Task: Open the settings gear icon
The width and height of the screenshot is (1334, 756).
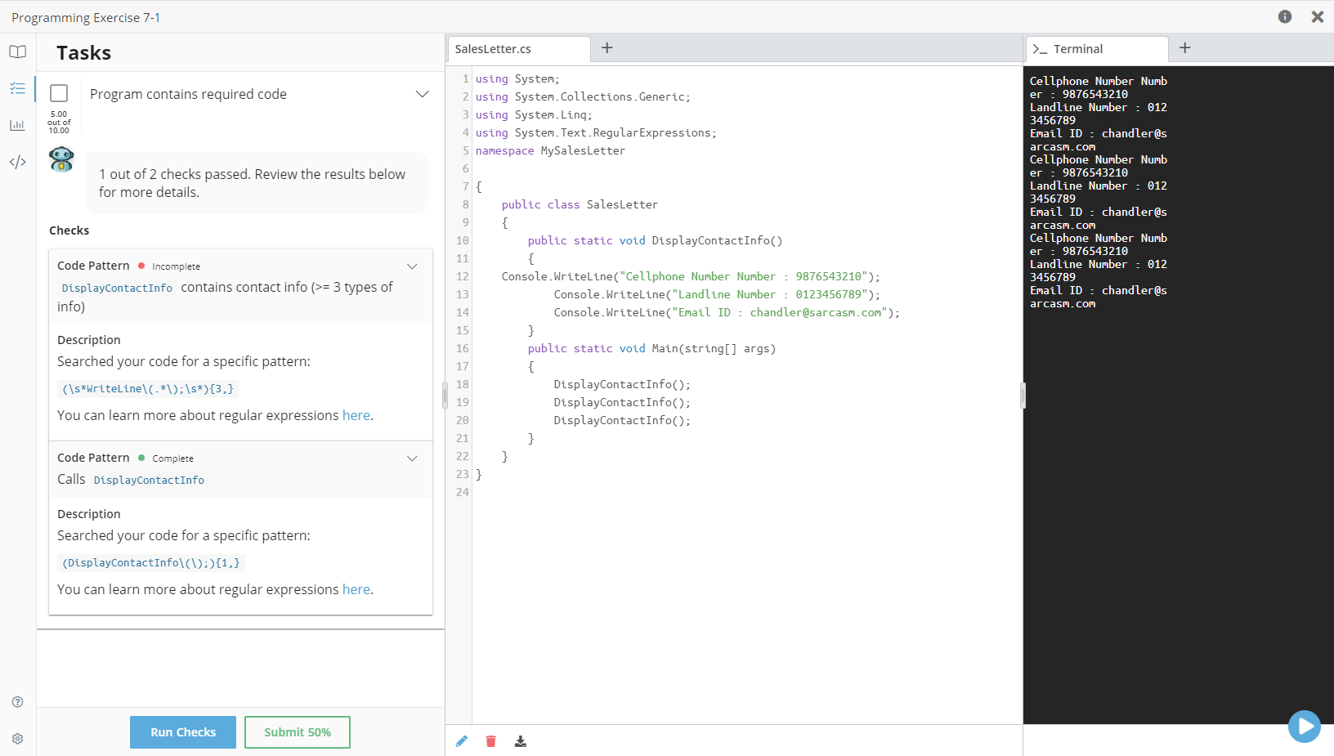Action: coord(18,739)
